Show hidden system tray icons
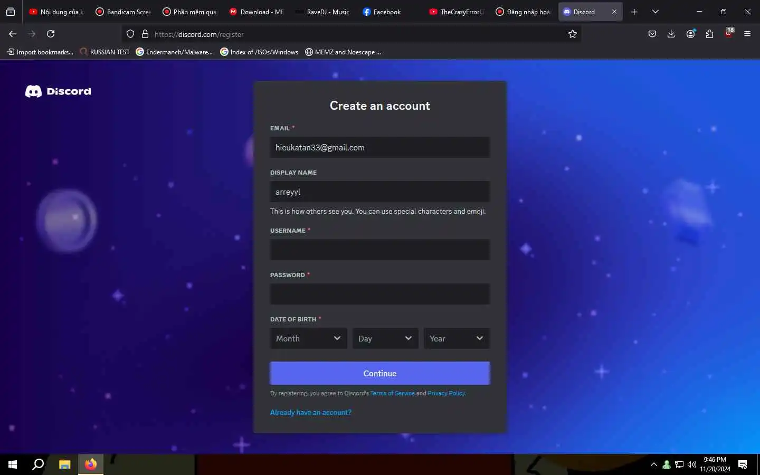The width and height of the screenshot is (760, 475). pyautogui.click(x=654, y=464)
